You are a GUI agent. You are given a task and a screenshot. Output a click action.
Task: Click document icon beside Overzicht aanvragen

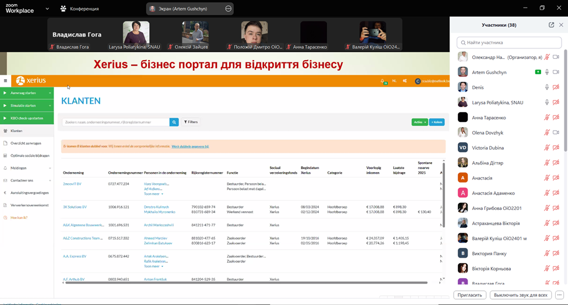[5, 143]
